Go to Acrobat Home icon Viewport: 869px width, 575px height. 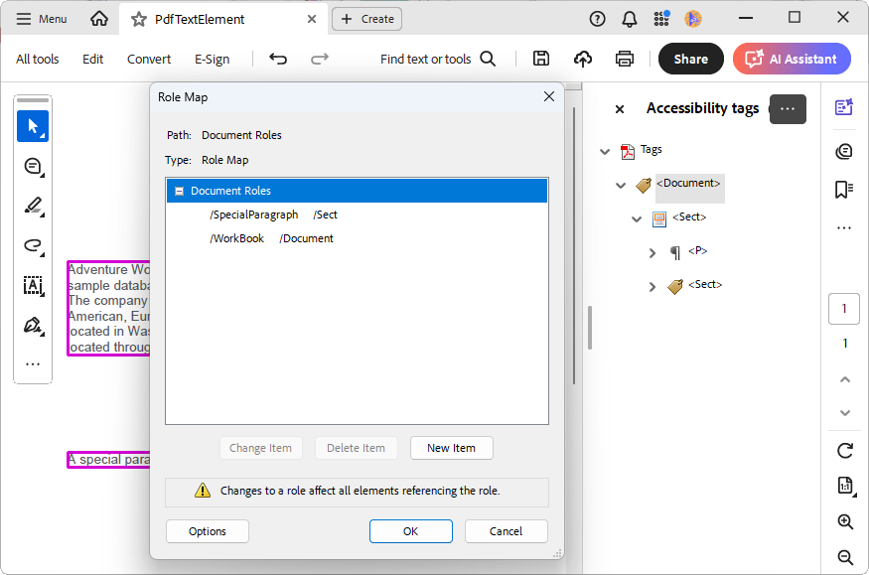[x=99, y=19]
